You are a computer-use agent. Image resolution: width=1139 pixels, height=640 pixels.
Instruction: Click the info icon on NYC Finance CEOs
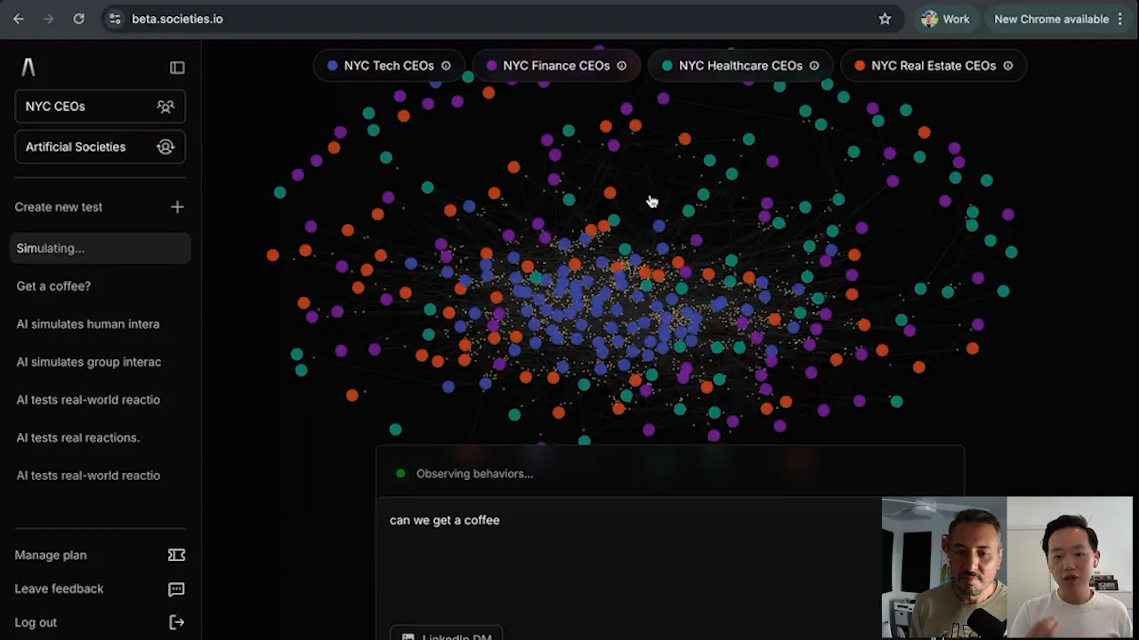621,66
